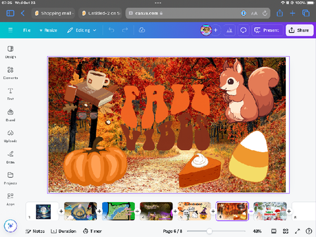Show all Safari tabs overview
This screenshot has width=316, height=237.
click(x=305, y=13)
